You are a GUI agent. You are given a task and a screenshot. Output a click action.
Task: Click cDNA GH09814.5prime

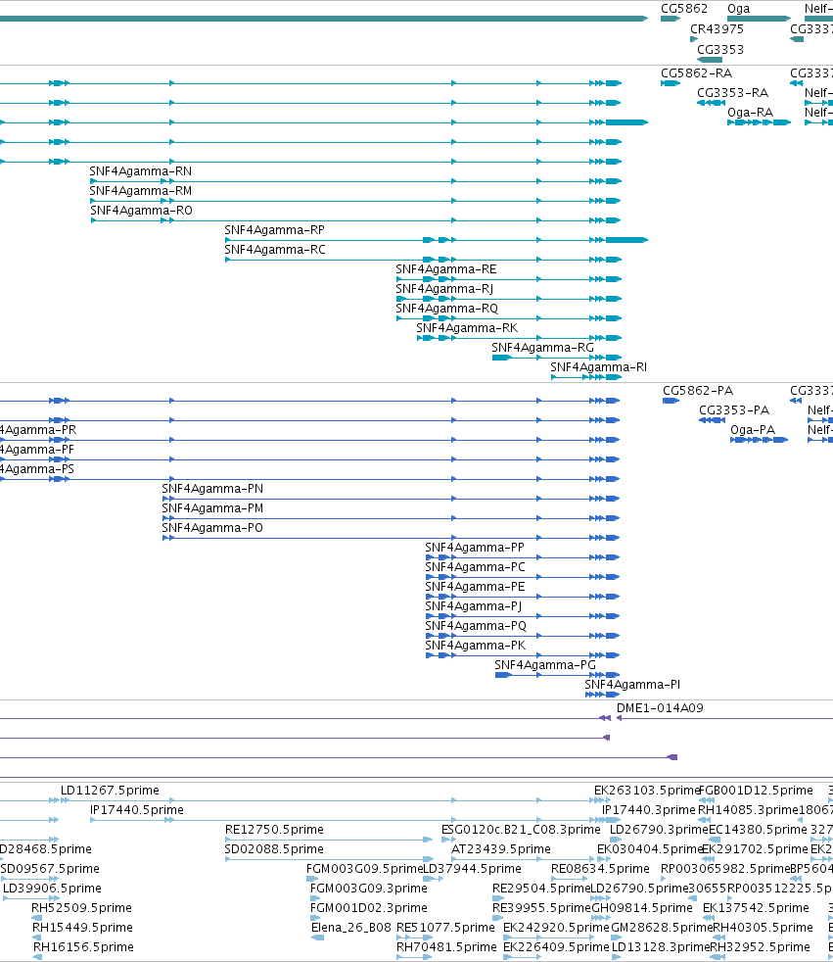click(x=642, y=909)
